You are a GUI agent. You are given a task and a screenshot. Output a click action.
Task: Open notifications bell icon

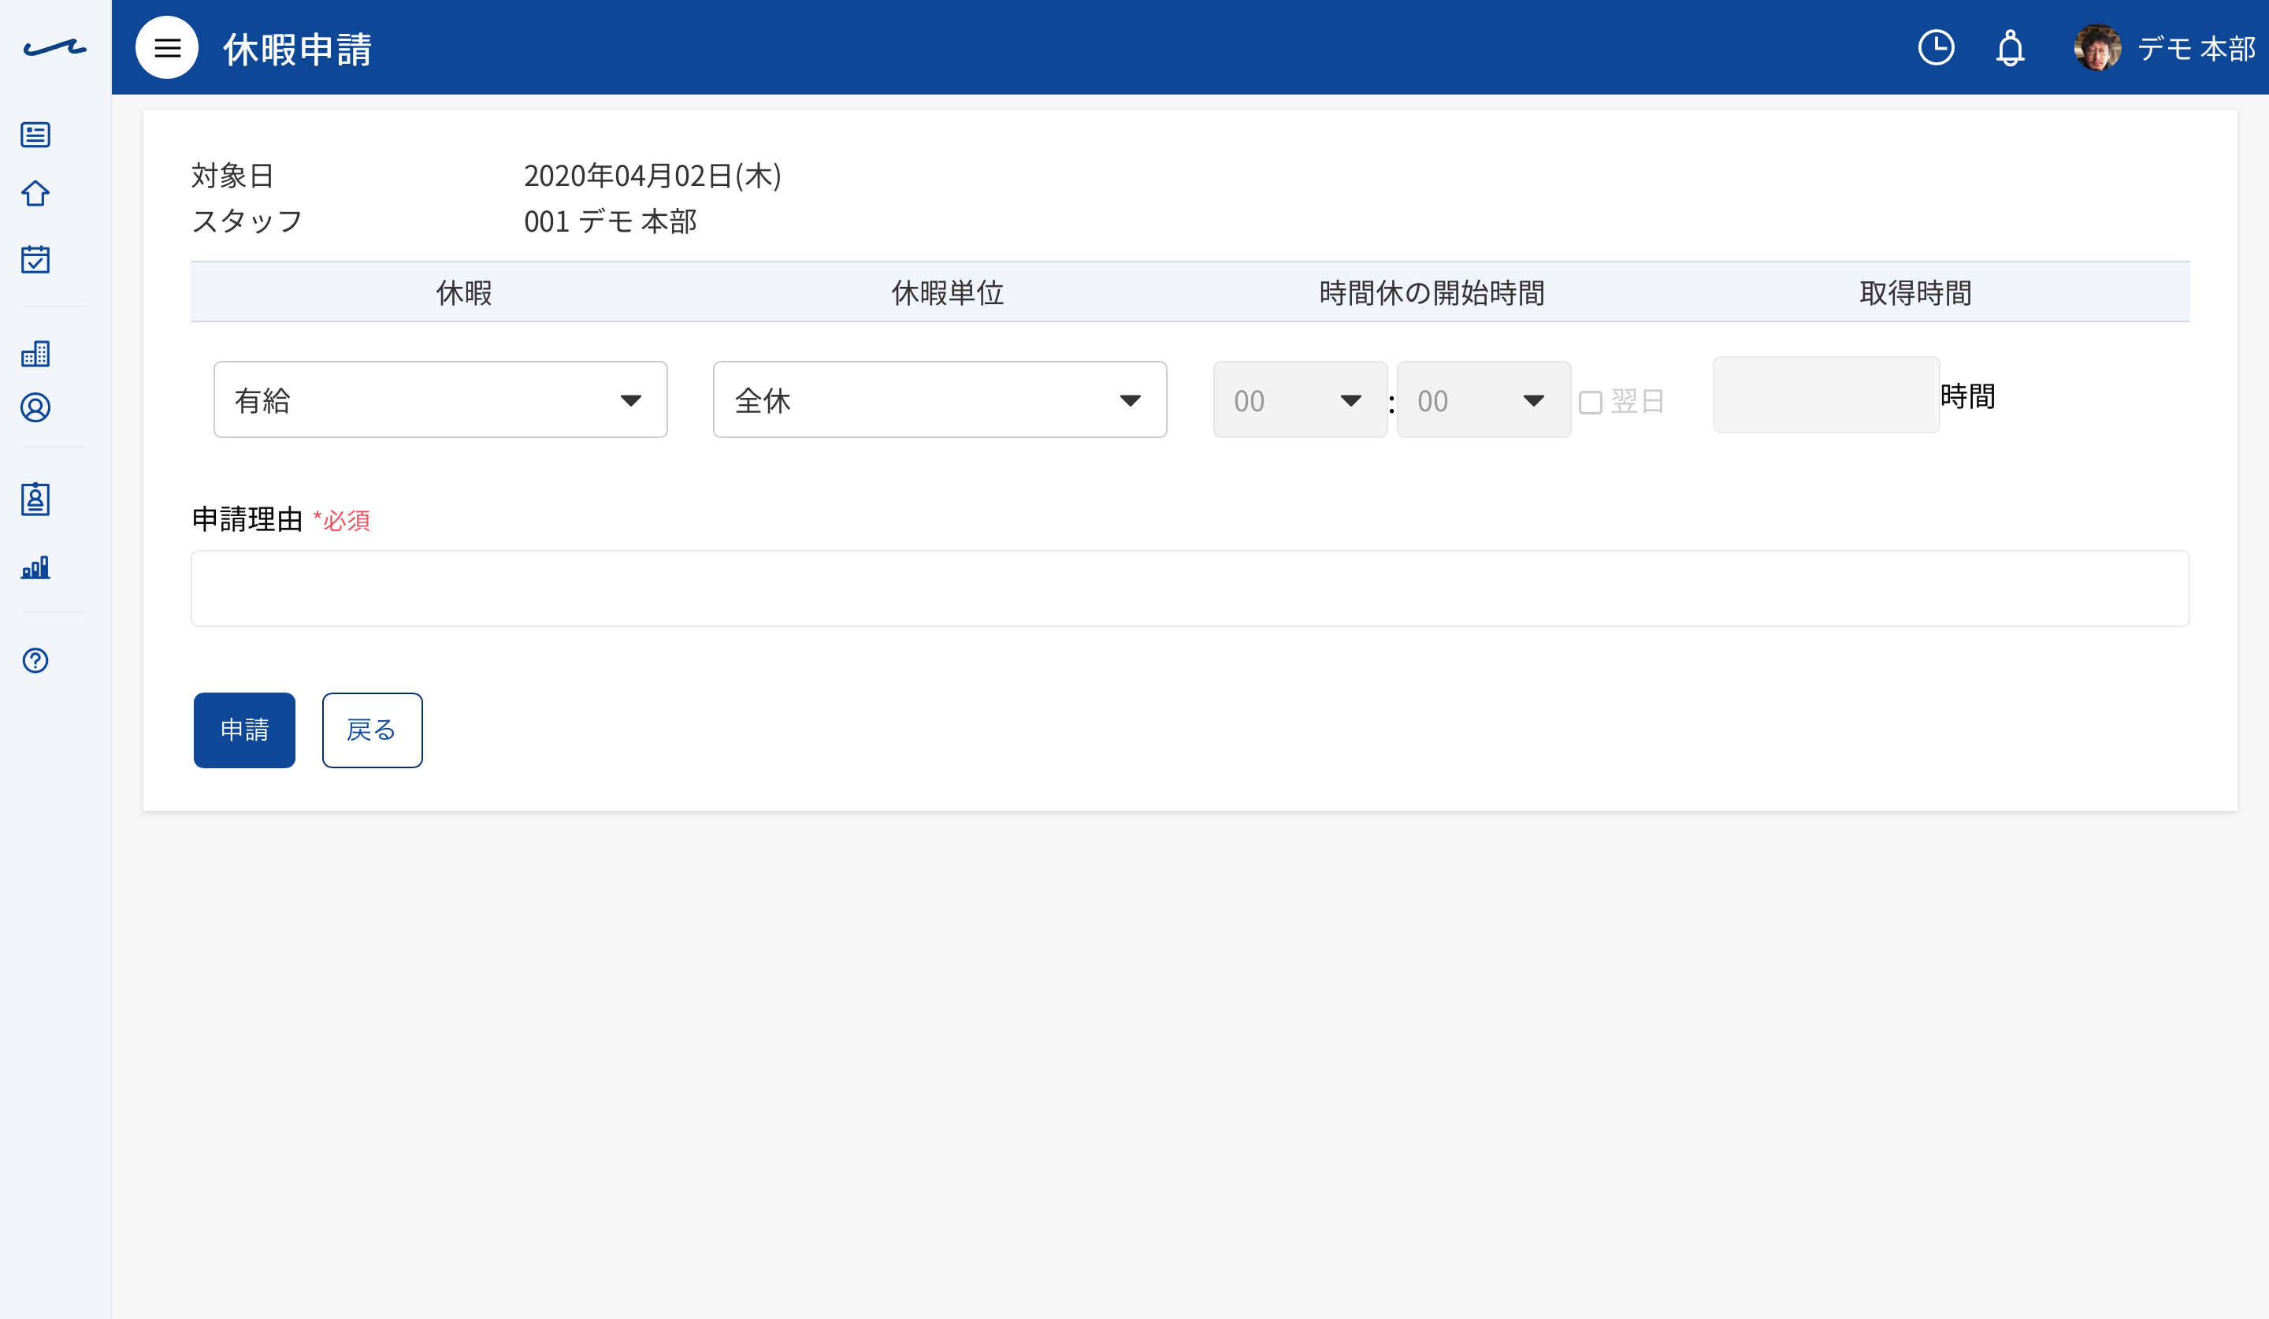click(x=2011, y=48)
